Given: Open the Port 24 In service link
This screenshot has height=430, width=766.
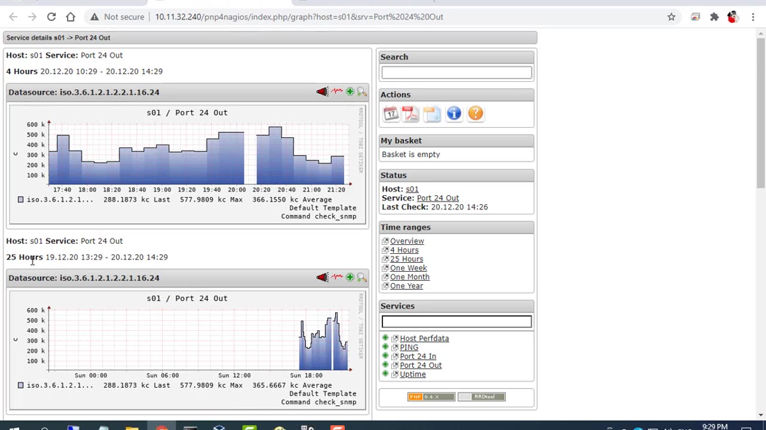Looking at the screenshot, I should coord(418,357).
